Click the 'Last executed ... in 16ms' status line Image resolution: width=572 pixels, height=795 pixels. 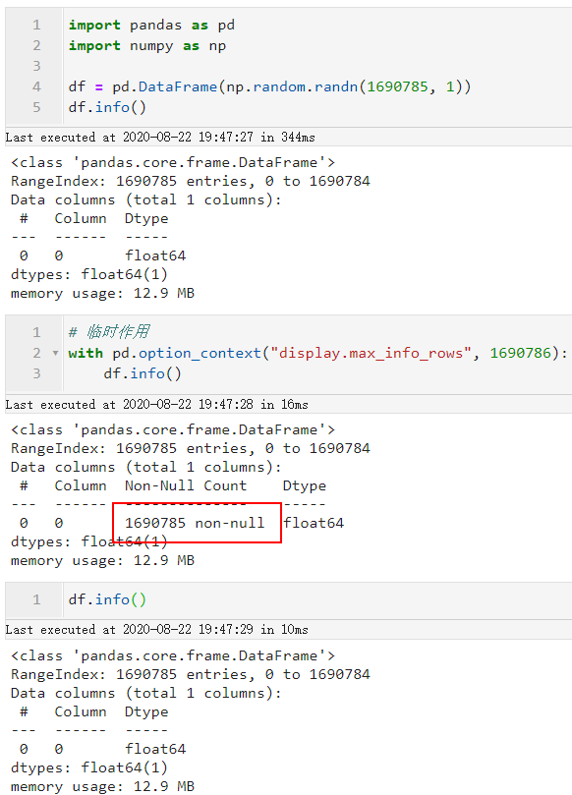click(156, 405)
